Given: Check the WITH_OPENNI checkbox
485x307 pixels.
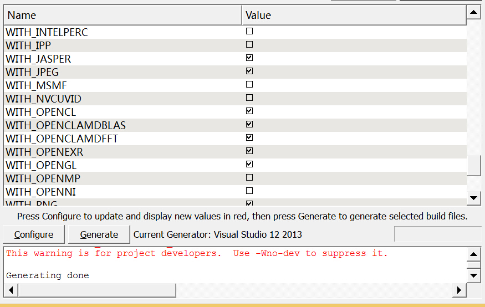Looking at the screenshot, I should click(249, 191).
